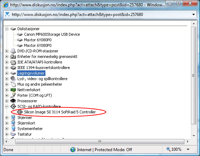
Task: Click the Skjermer monitor icon
Action: (13, 118)
